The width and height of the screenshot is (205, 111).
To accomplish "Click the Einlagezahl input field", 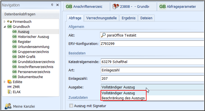I will [152, 79].
